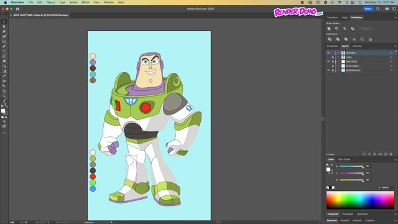Image resolution: width=398 pixels, height=224 pixels.
Task: Click the Trim pathfinder icon
Action: point(338,39)
